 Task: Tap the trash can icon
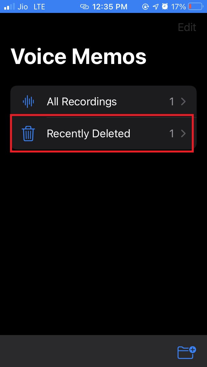point(28,134)
